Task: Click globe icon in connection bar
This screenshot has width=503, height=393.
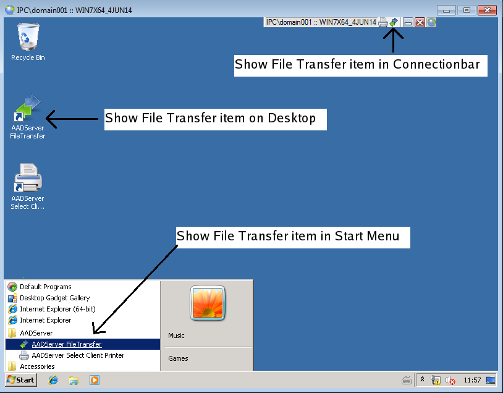Action: (x=431, y=22)
